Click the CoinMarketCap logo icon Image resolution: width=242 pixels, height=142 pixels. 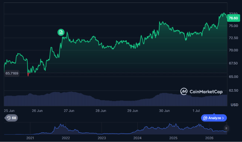click(x=184, y=91)
